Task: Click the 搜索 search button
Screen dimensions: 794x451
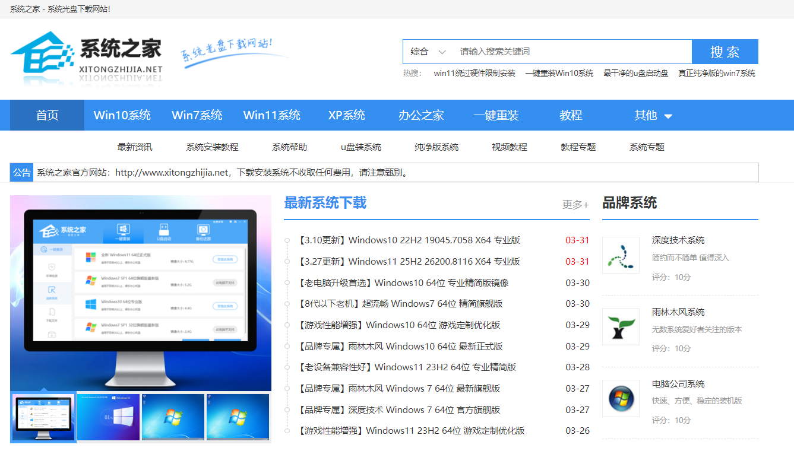Action: [x=725, y=52]
